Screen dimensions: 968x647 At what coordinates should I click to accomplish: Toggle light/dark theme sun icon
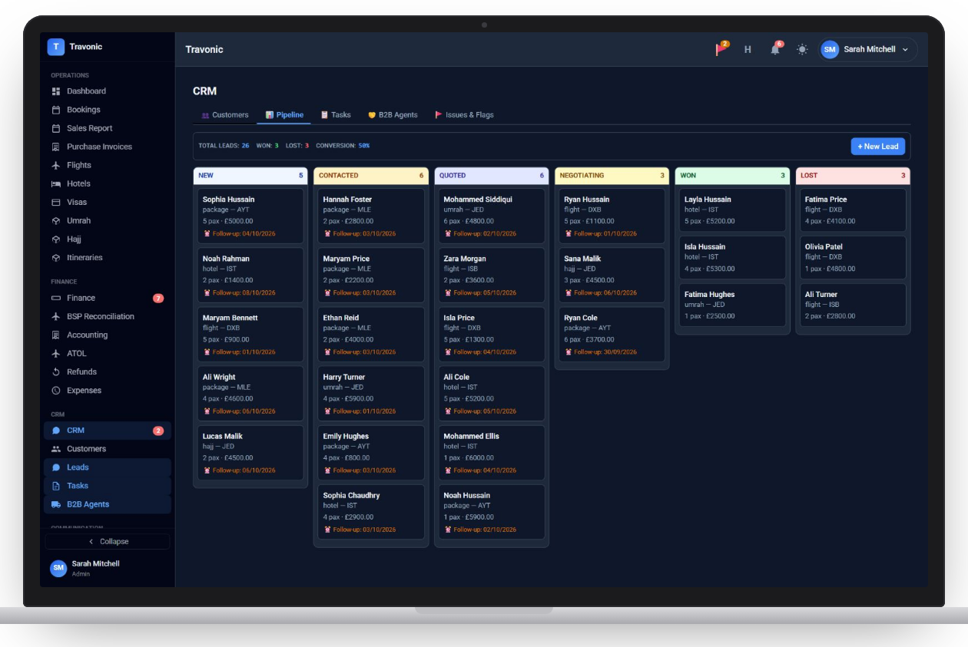coord(802,49)
